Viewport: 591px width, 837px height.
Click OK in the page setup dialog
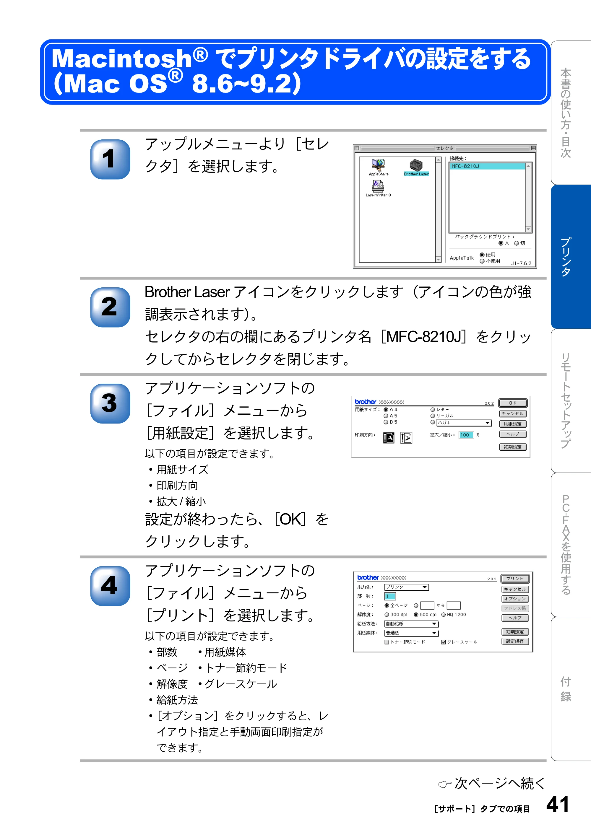coord(513,403)
